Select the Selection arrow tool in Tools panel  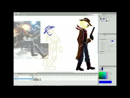click(x=100, y=16)
